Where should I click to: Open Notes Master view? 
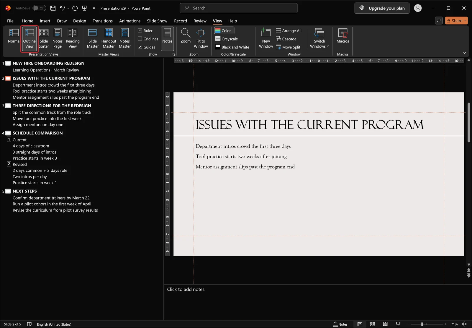point(125,38)
